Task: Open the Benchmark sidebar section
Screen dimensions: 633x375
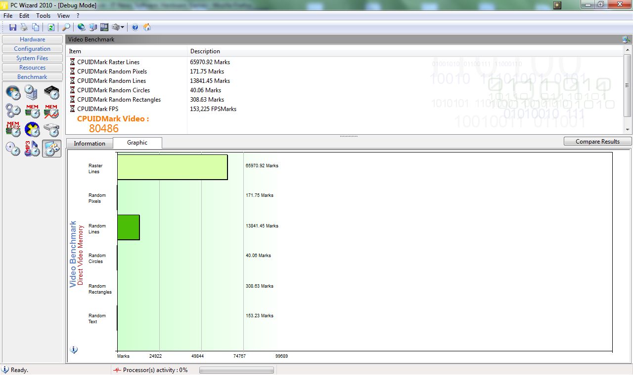Action: 33,77
